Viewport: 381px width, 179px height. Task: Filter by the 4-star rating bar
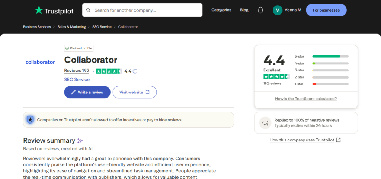330,63
